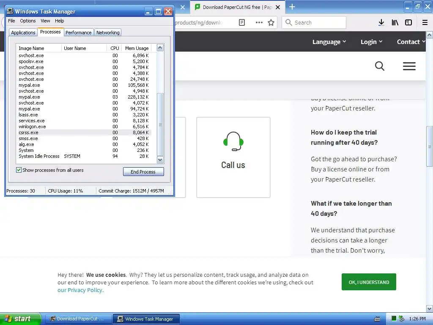
Task: Select the alg.exe process row
Action: coord(84,144)
